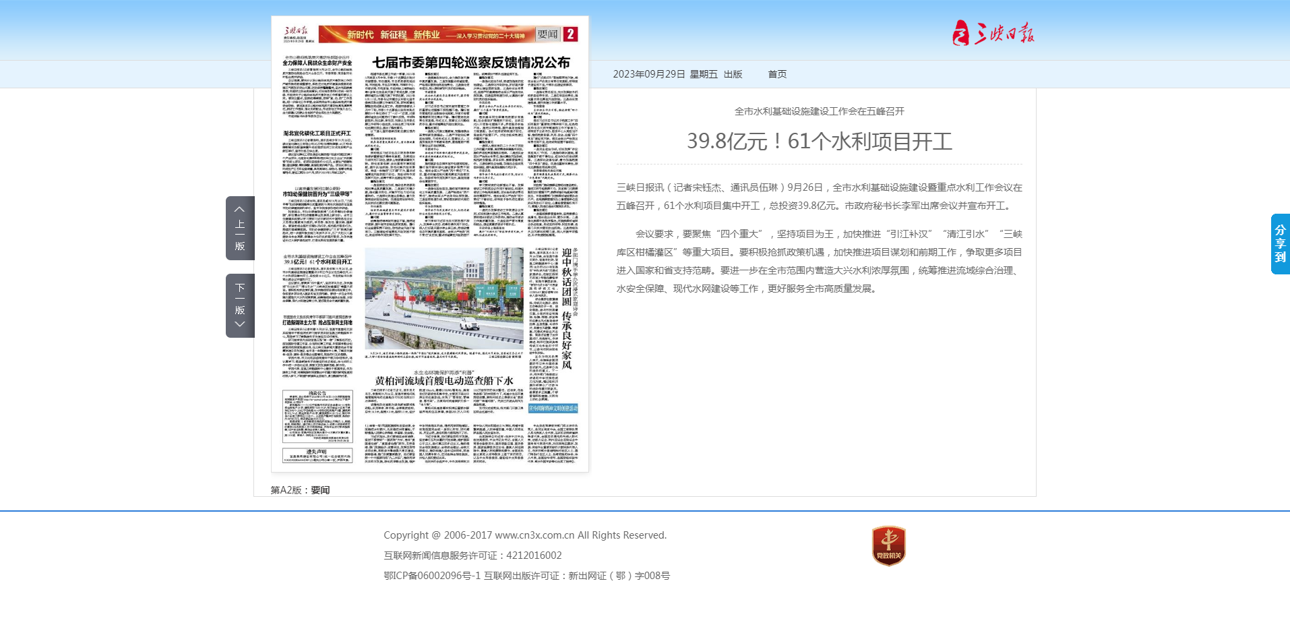The width and height of the screenshot is (1290, 631).
Task: Click the 要闻 page number 2 badge
Action: [x=570, y=34]
